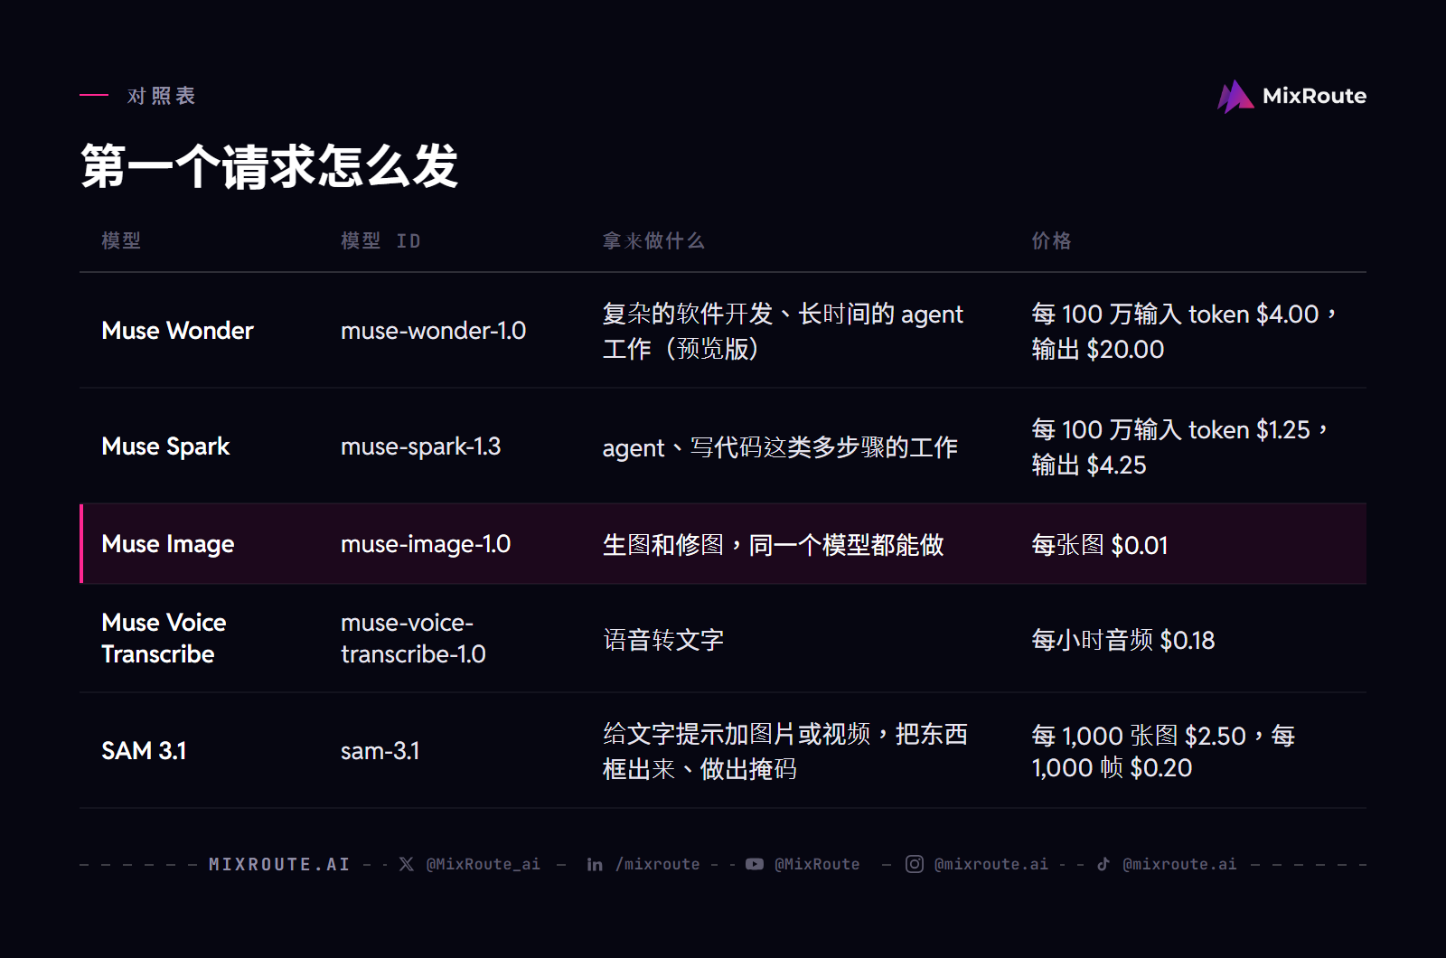Click the 模型 ID column header
Image resolution: width=1446 pixels, height=958 pixels.
tap(380, 240)
